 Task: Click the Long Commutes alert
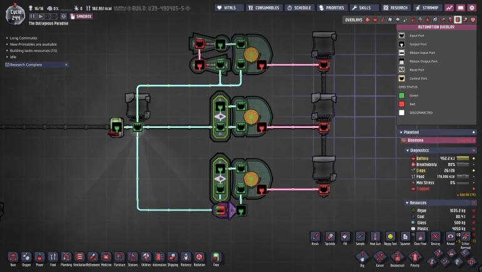point(22,38)
